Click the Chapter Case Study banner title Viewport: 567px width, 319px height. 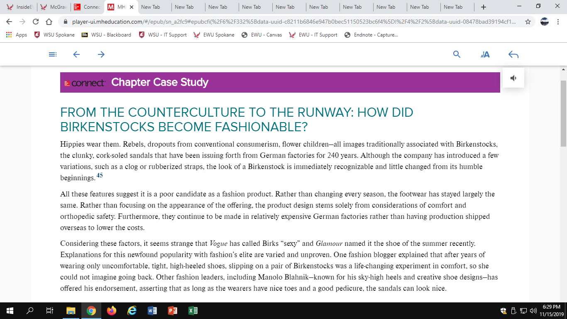pos(160,82)
